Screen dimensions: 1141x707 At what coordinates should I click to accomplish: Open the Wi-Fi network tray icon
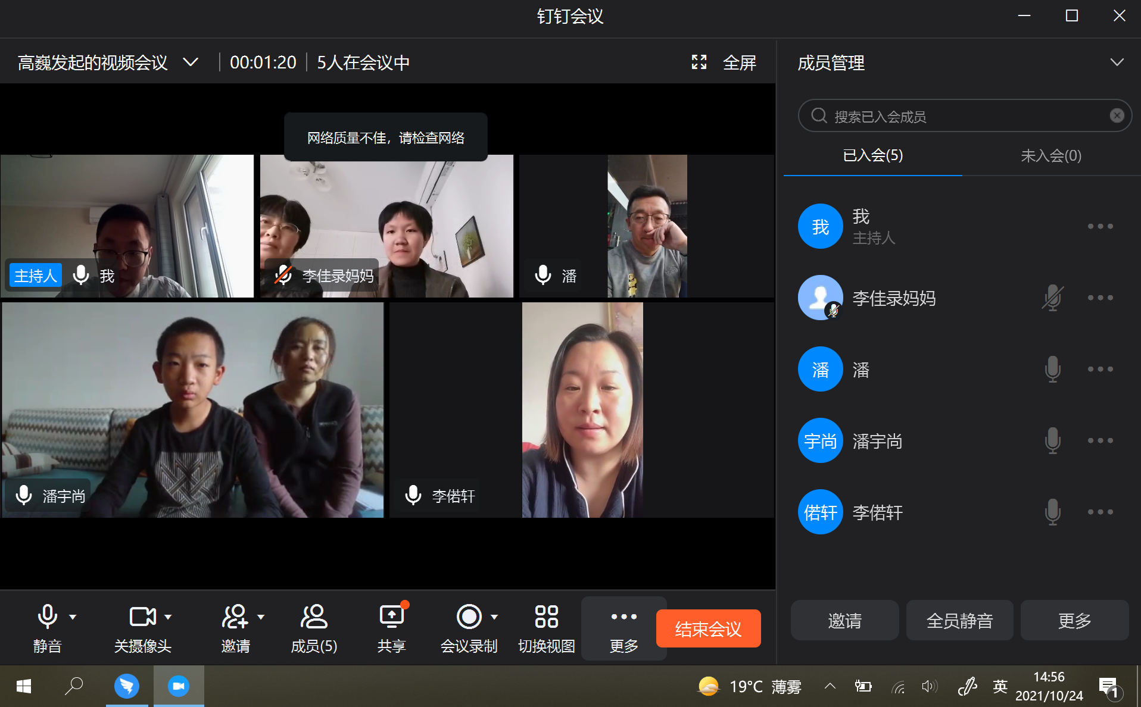(898, 687)
